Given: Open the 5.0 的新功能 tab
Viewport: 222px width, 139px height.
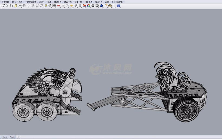Looking at the screenshot, I should pyautogui.click(x=117, y=2).
